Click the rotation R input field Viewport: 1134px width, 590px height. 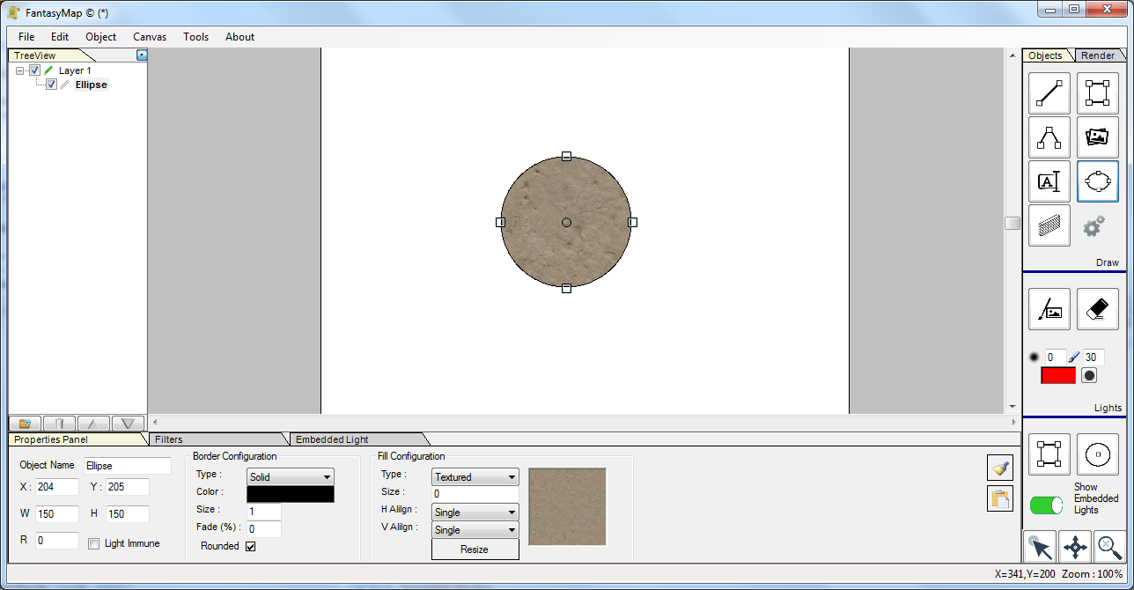point(57,540)
